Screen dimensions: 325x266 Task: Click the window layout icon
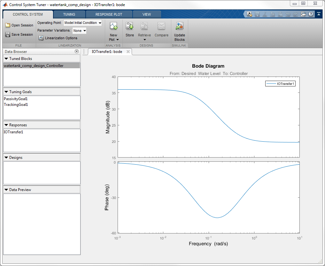(303, 14)
